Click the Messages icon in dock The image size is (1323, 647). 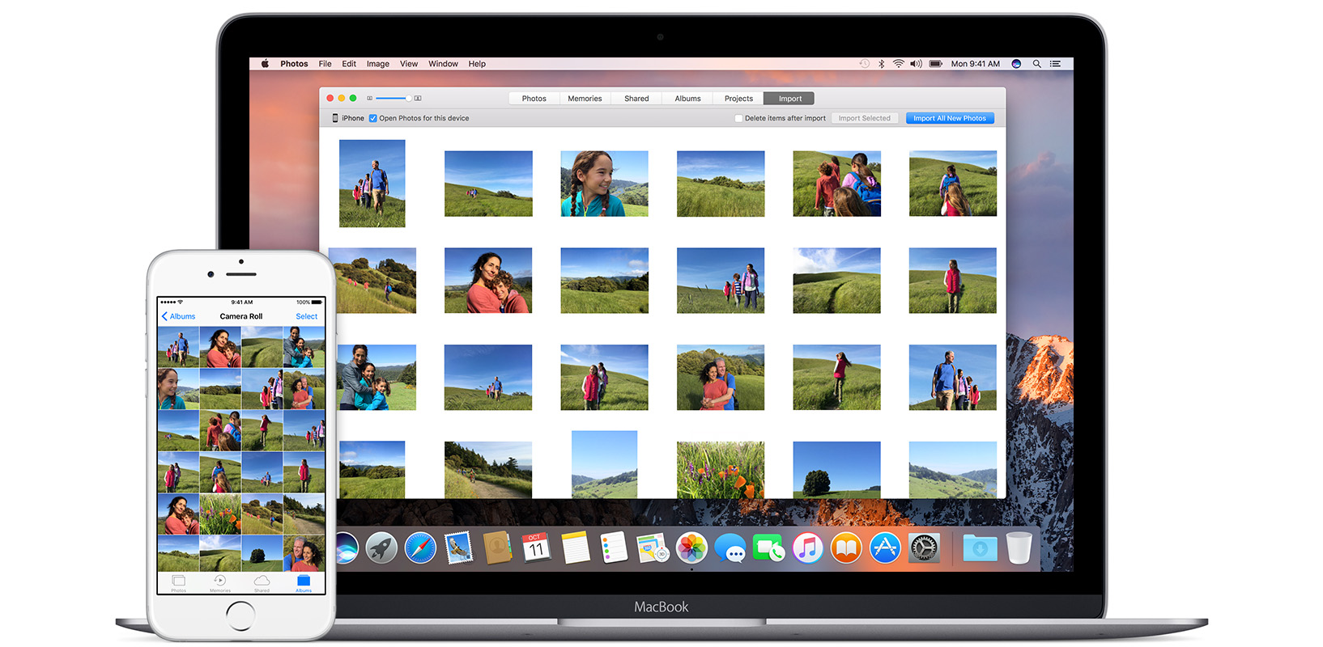point(730,548)
